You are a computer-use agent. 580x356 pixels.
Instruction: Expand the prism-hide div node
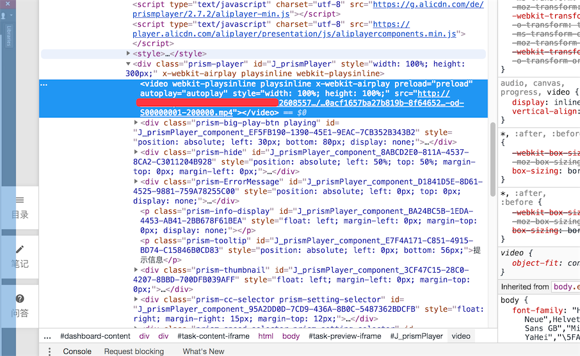click(136, 152)
